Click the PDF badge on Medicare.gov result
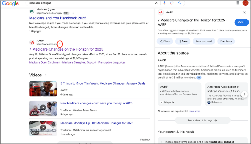Viewport: 251px width, 144px height. [x=66, y=13]
